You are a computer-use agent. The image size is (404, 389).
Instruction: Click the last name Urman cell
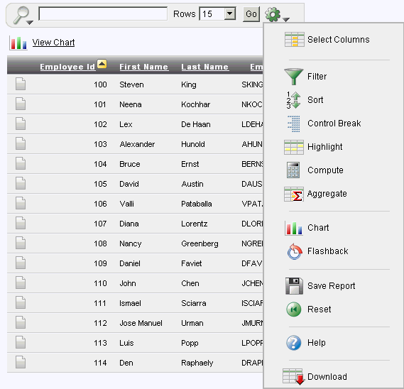coord(192,323)
